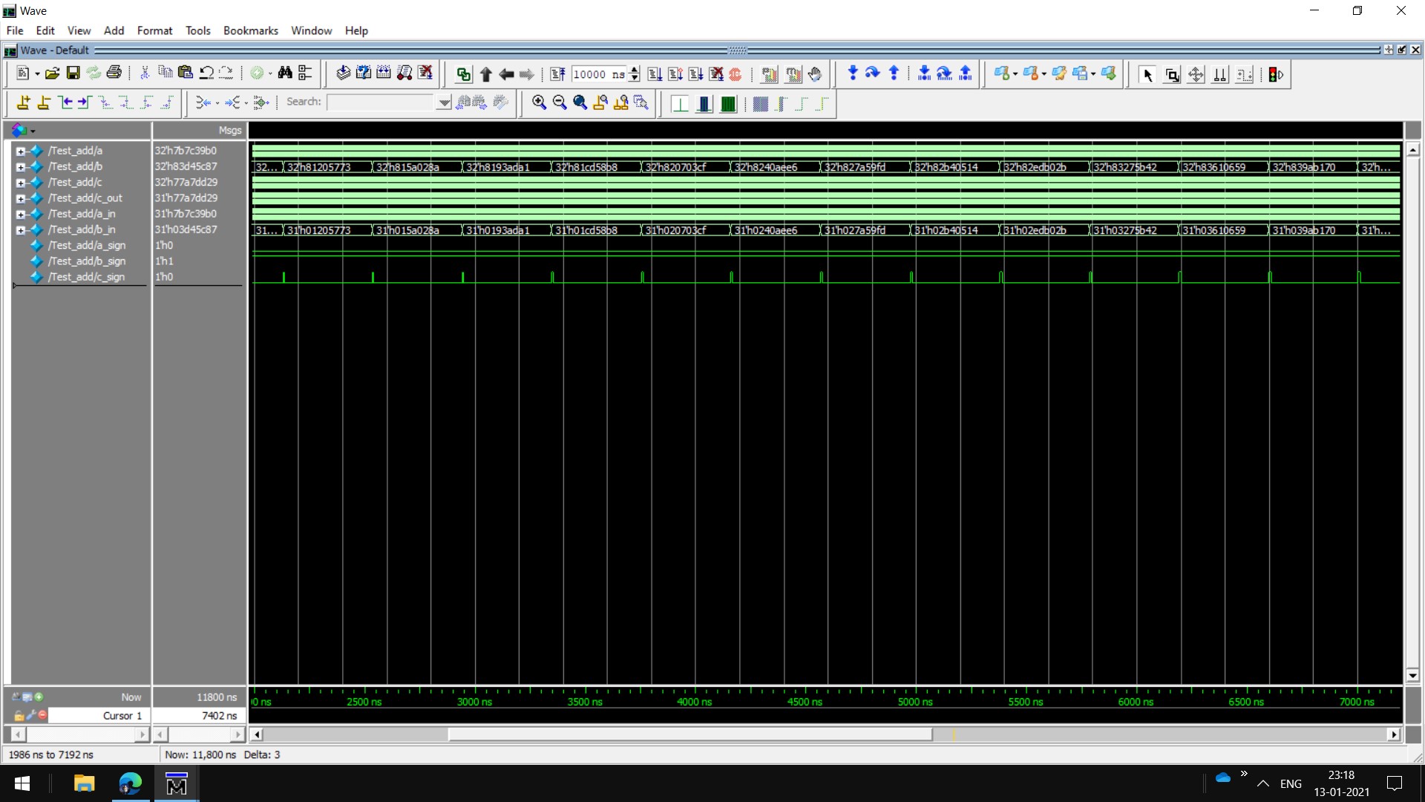Click the Zoom In magnifier icon

coord(539,103)
